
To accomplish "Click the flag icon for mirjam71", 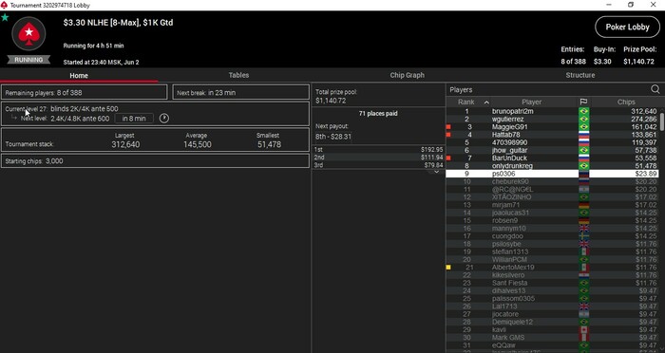I will 584,205.
